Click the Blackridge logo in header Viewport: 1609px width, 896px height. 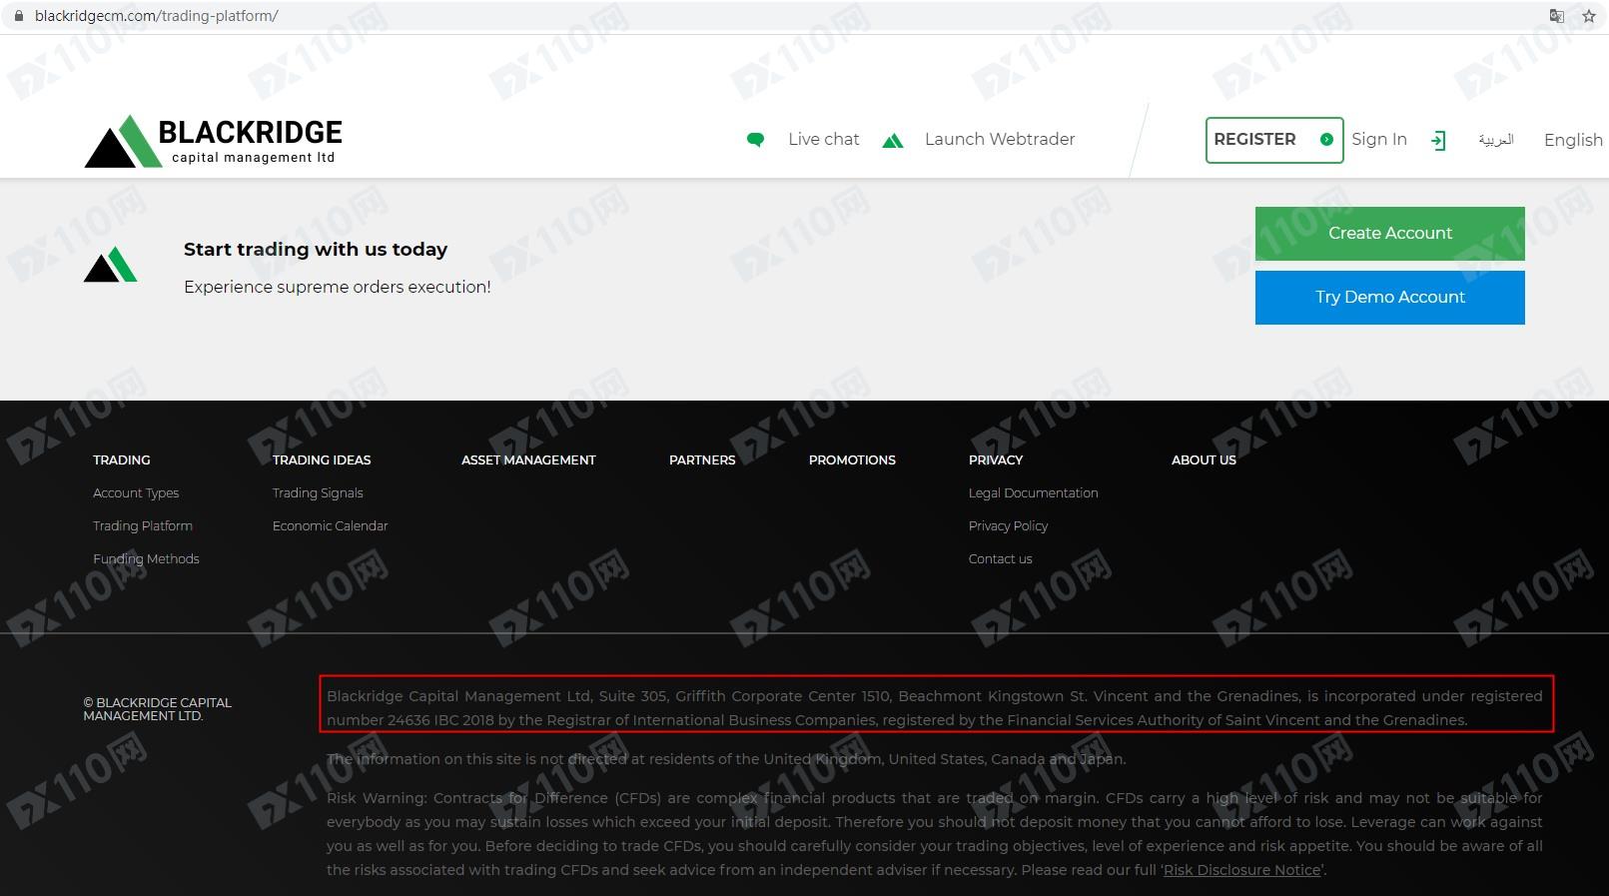coord(214,141)
